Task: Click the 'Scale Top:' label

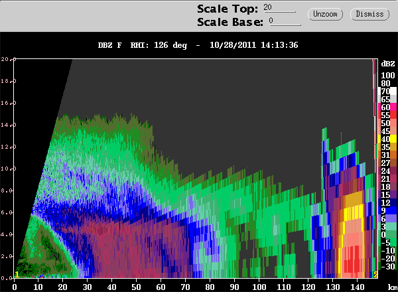Action: click(x=228, y=9)
